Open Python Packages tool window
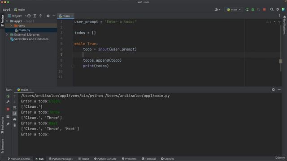Image resolution: width=287 pixels, height=161 pixels. (61, 159)
